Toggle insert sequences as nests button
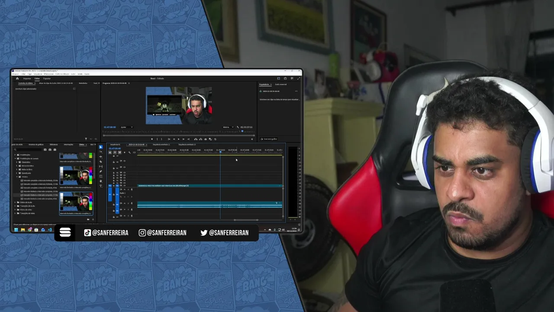554x312 pixels. click(x=110, y=153)
